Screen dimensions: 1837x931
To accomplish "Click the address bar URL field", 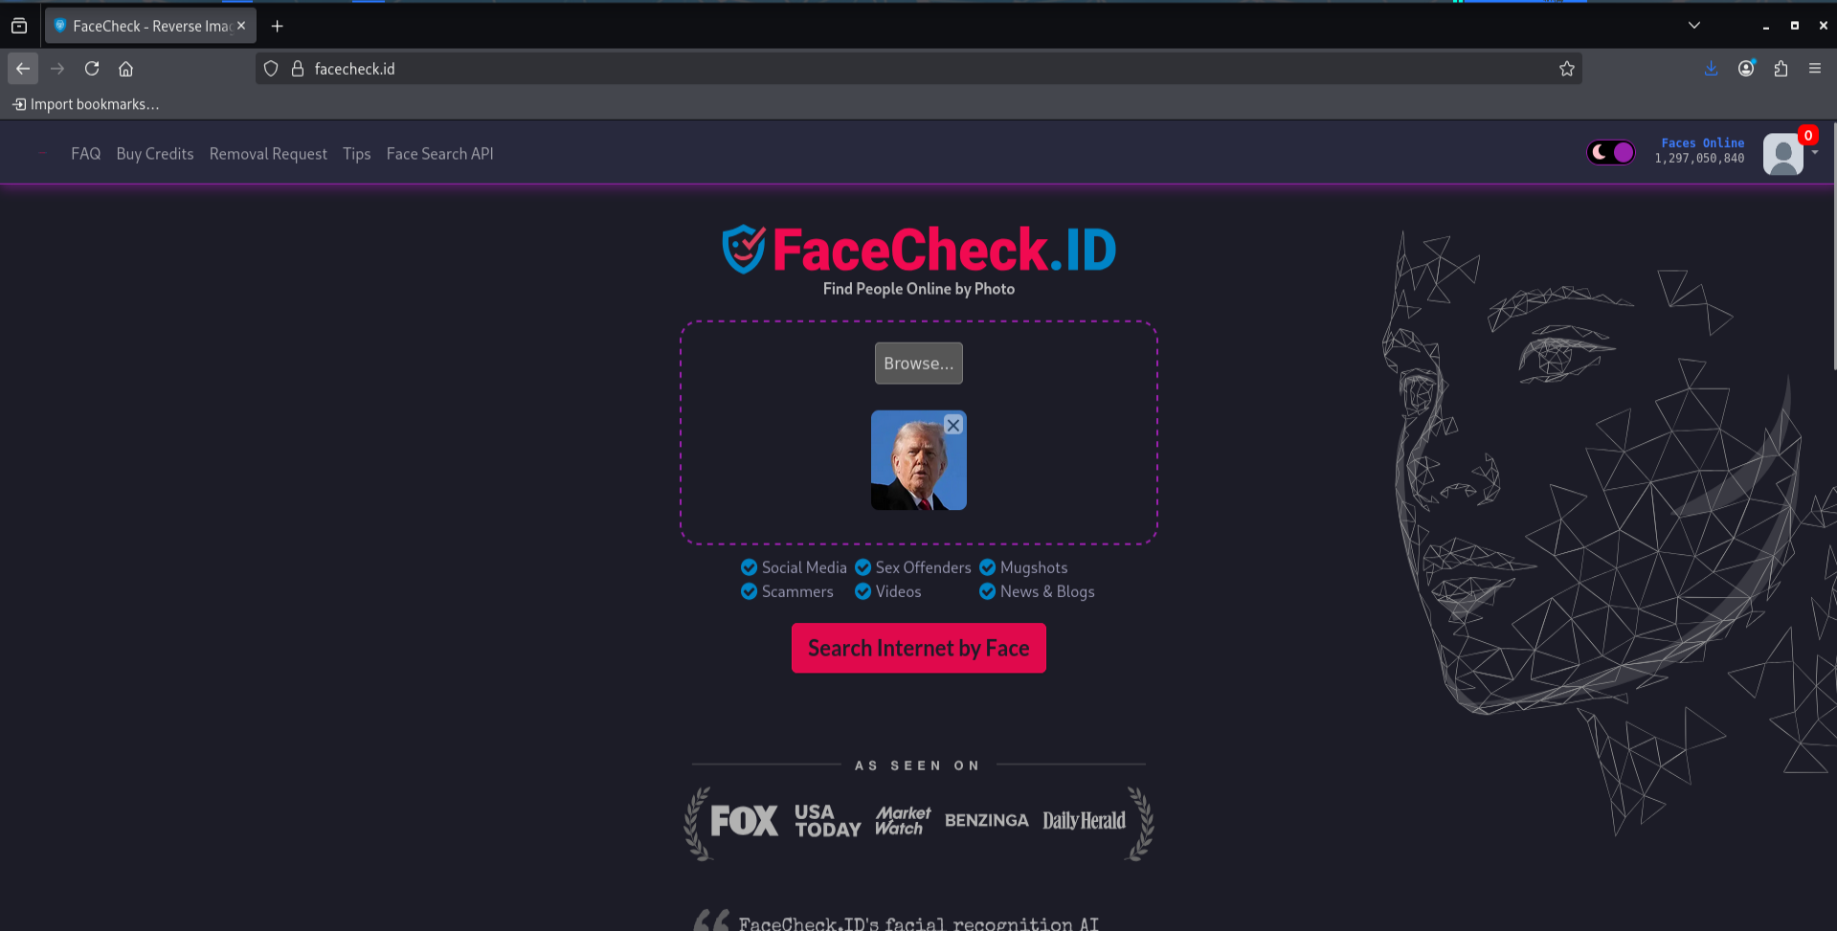I will 919,69.
